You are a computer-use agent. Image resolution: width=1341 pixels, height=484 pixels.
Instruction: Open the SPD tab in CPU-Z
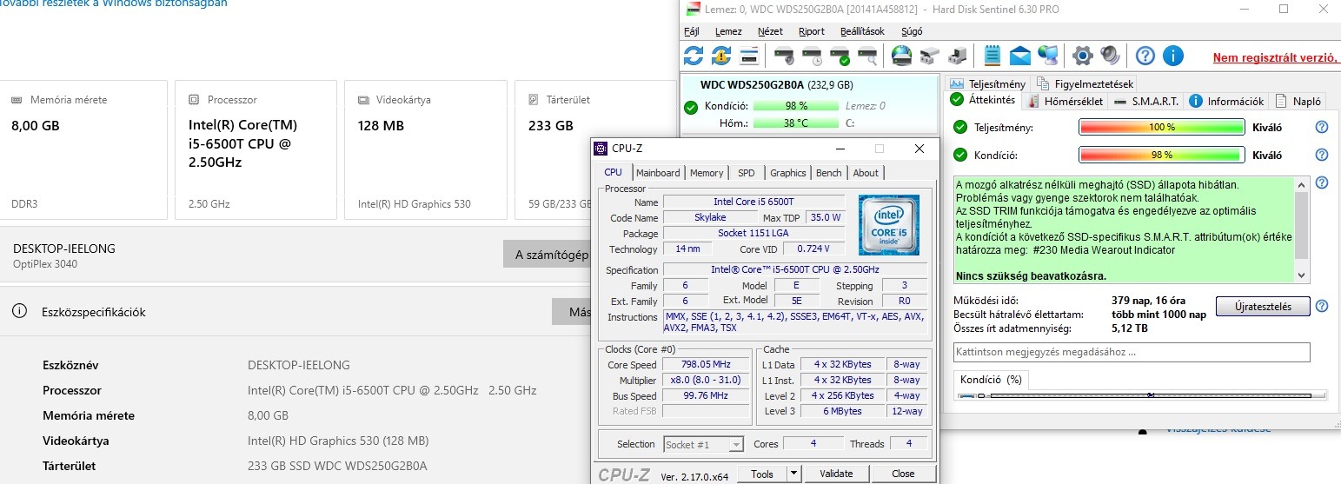point(747,173)
